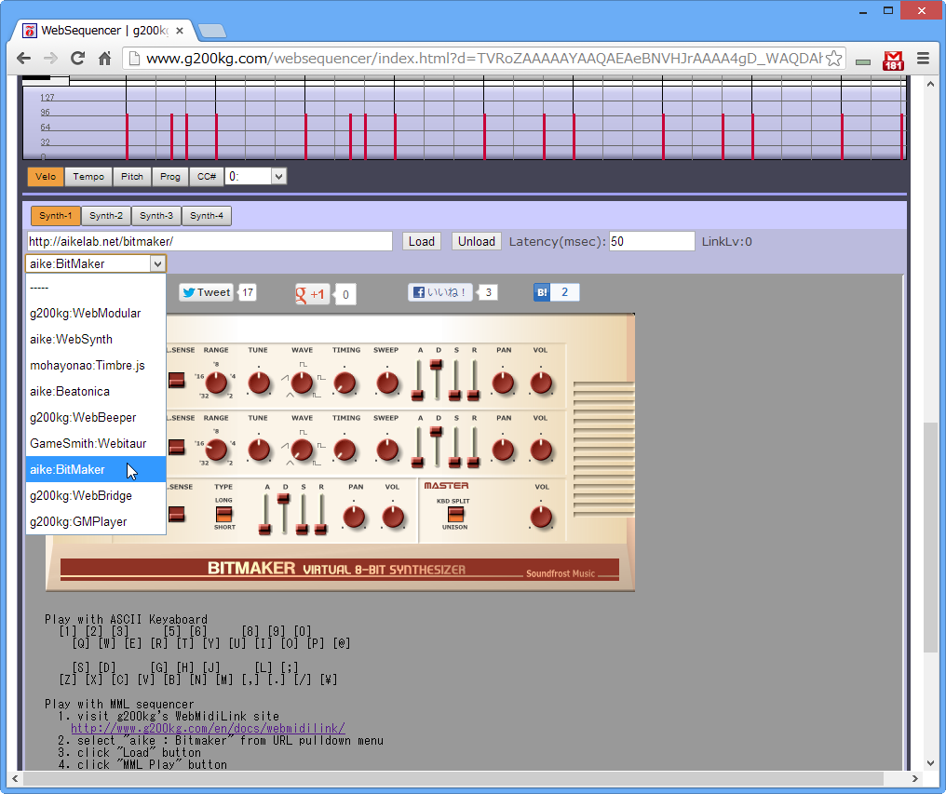Click the Hatena B! bookmark button
946x794 pixels.
click(x=543, y=292)
